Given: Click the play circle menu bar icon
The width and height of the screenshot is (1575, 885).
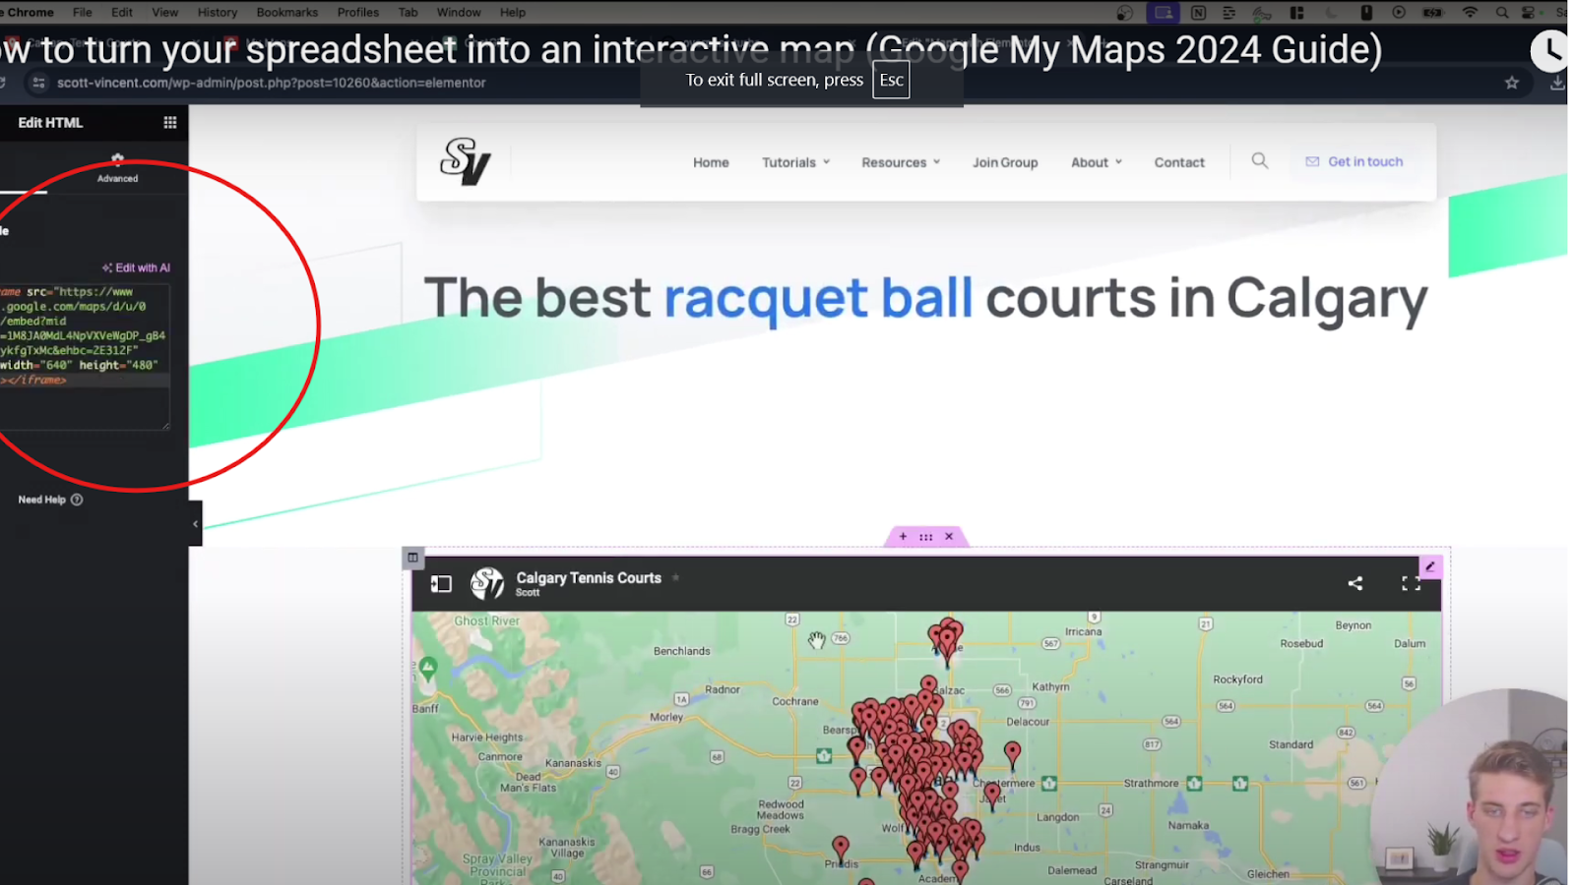Looking at the screenshot, I should (1399, 12).
